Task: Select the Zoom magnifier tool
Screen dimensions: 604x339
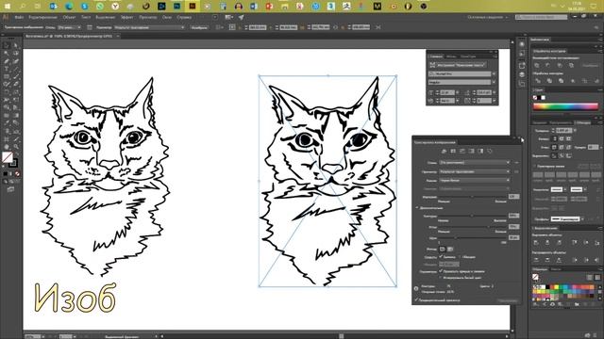Action: click(16, 147)
